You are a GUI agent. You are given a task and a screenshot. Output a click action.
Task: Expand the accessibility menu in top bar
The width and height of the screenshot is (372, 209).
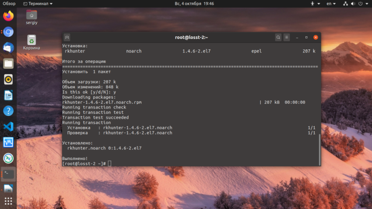point(315,3)
